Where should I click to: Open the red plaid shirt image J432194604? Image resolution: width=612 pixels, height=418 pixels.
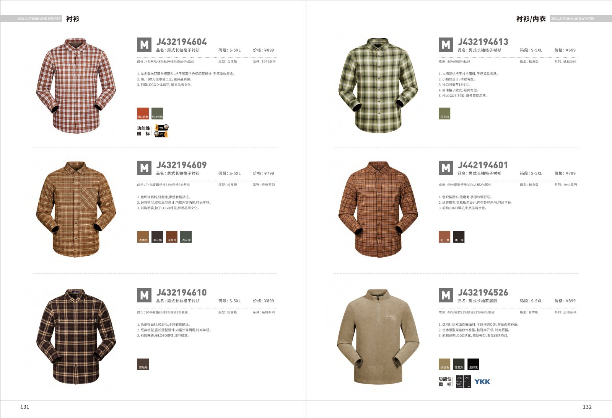coord(76,86)
